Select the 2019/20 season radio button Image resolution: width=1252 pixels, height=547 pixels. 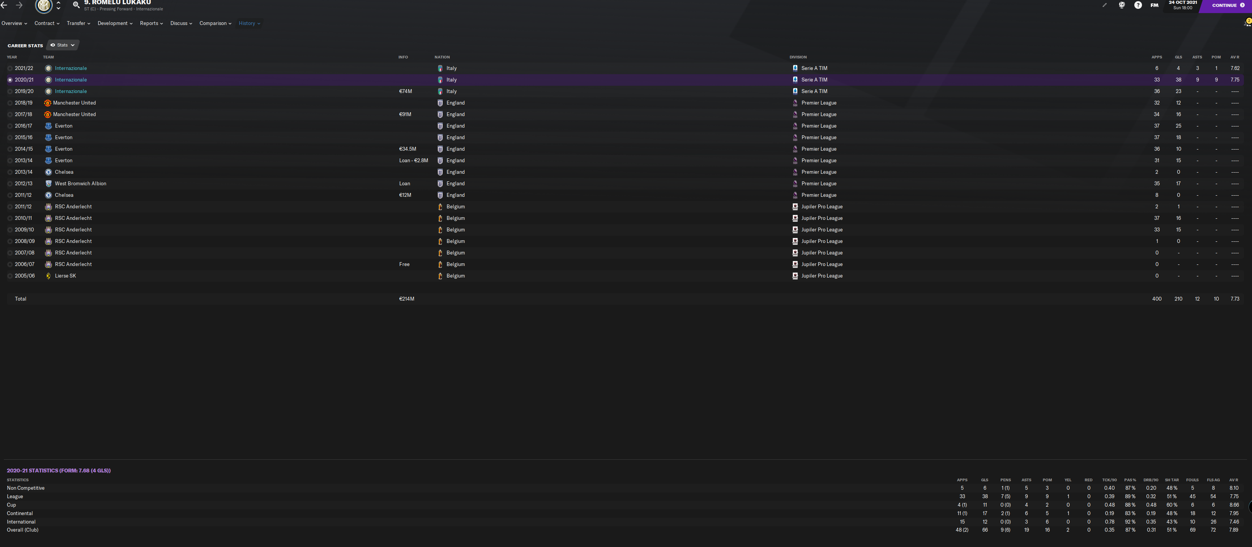(x=10, y=91)
